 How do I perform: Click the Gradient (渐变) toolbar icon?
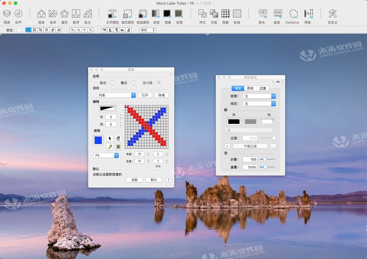(x=156, y=13)
